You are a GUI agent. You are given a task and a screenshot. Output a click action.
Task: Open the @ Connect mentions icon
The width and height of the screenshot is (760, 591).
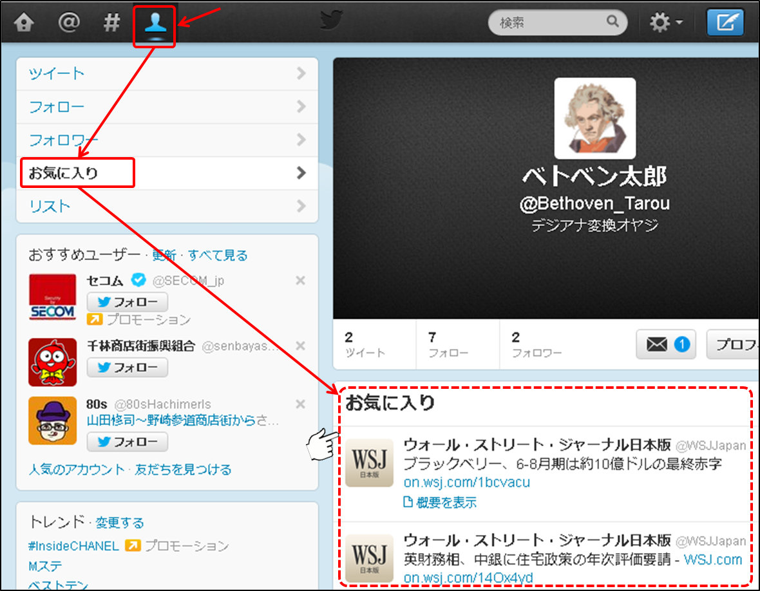69,24
